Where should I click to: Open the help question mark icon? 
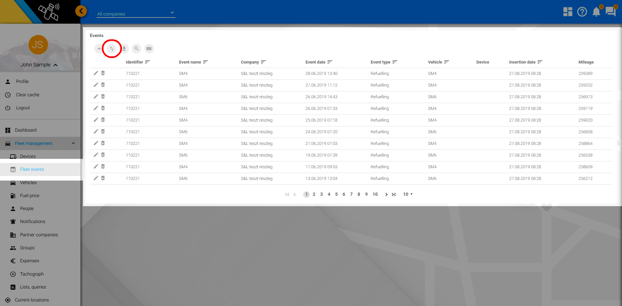(582, 12)
